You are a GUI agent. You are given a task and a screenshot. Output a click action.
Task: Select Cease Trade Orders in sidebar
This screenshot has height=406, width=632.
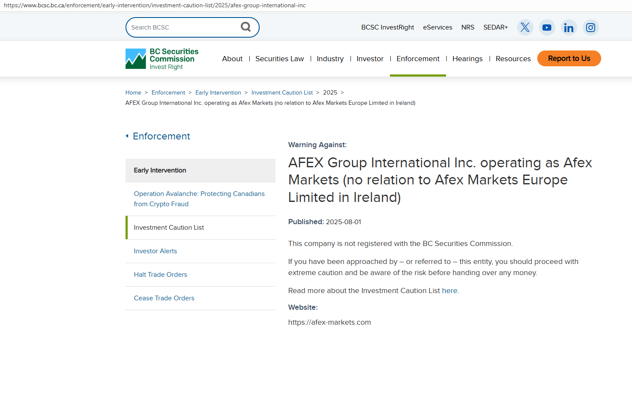pyautogui.click(x=164, y=298)
